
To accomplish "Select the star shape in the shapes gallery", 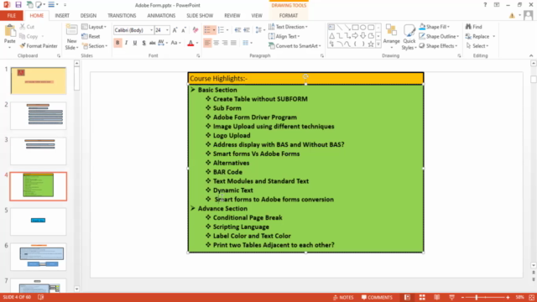I will [371, 44].
